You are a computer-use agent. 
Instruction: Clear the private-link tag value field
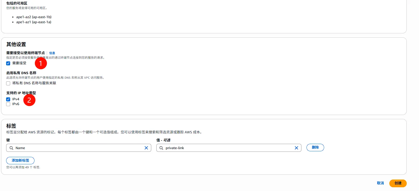pos(296,148)
